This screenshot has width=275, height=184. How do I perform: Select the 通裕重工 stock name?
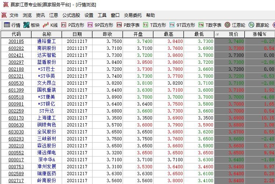pos(47,41)
